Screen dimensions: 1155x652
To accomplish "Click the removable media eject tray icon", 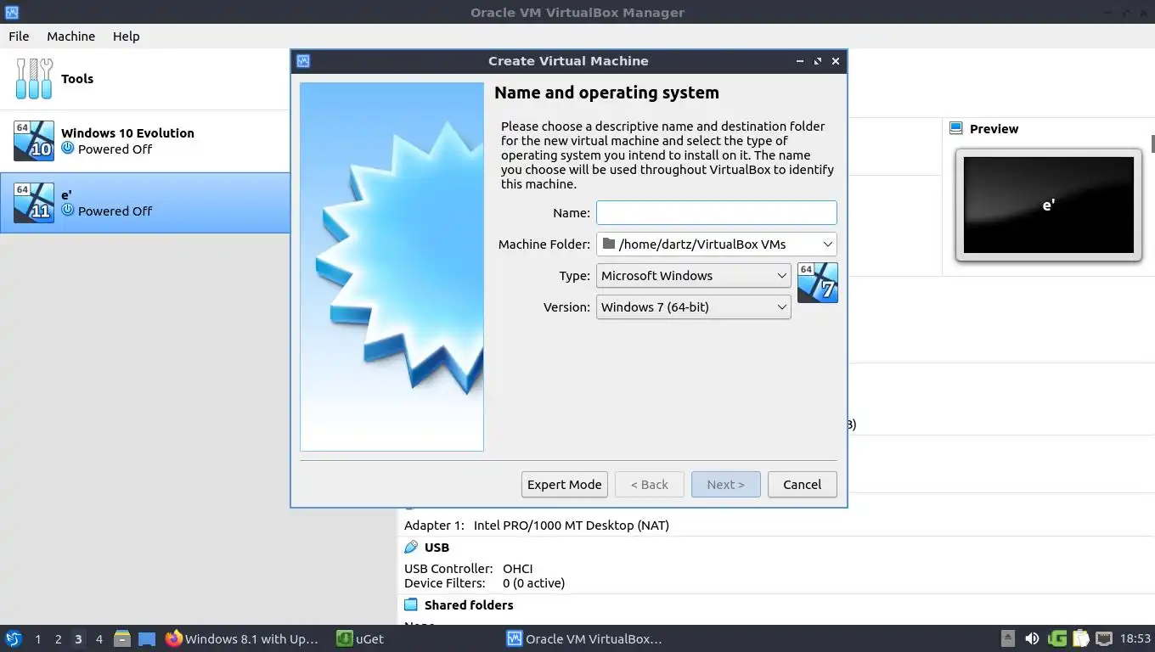I will tap(1008, 638).
